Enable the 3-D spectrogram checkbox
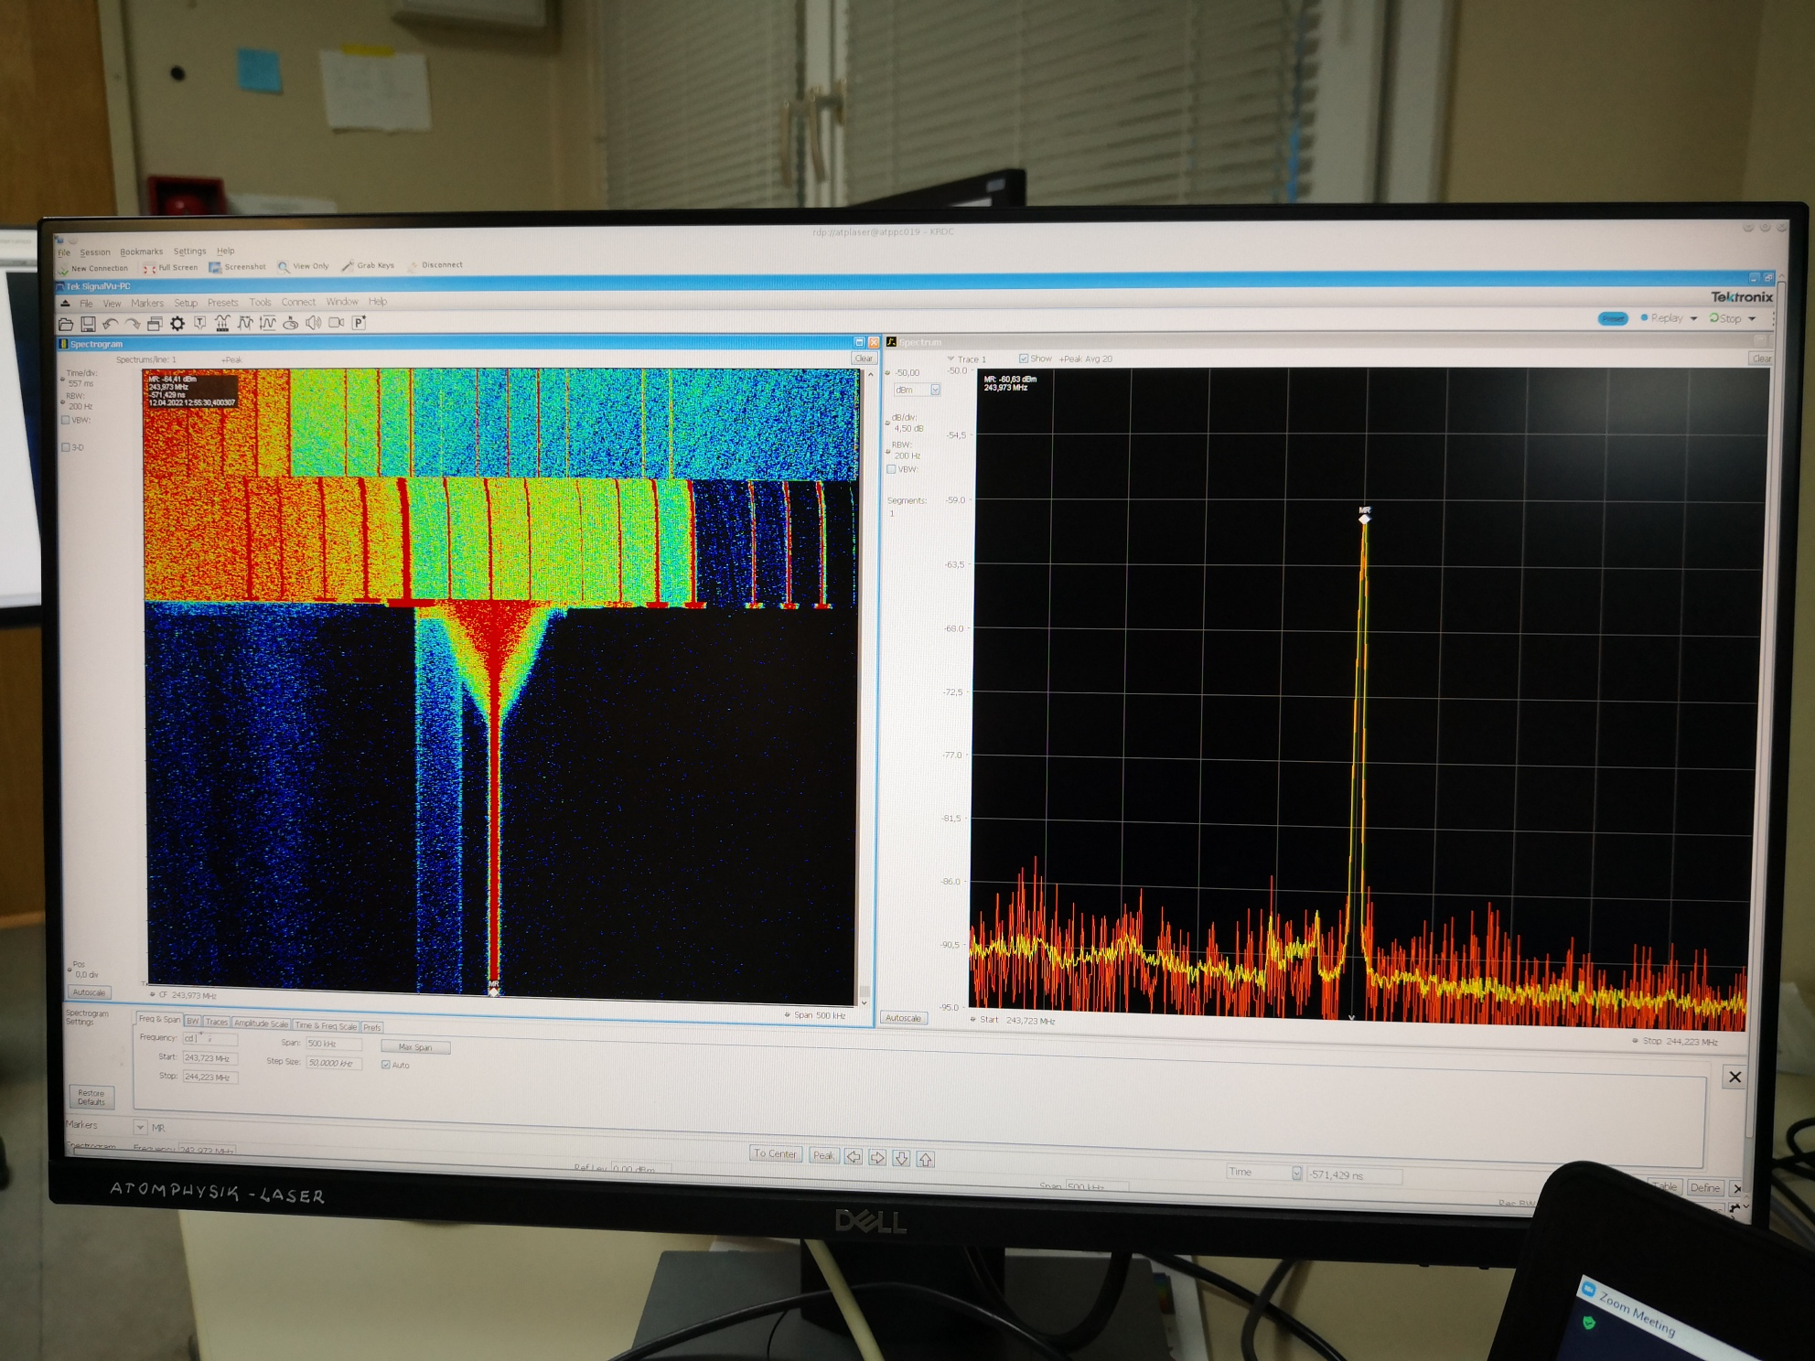Screen dimensions: 1815x1361 tap(66, 447)
